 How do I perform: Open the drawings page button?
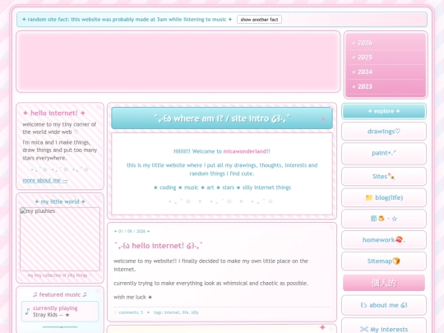[x=384, y=132]
